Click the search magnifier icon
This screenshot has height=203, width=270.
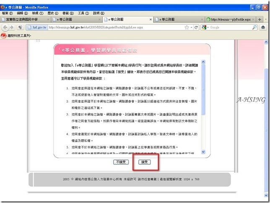(x=254, y=27)
